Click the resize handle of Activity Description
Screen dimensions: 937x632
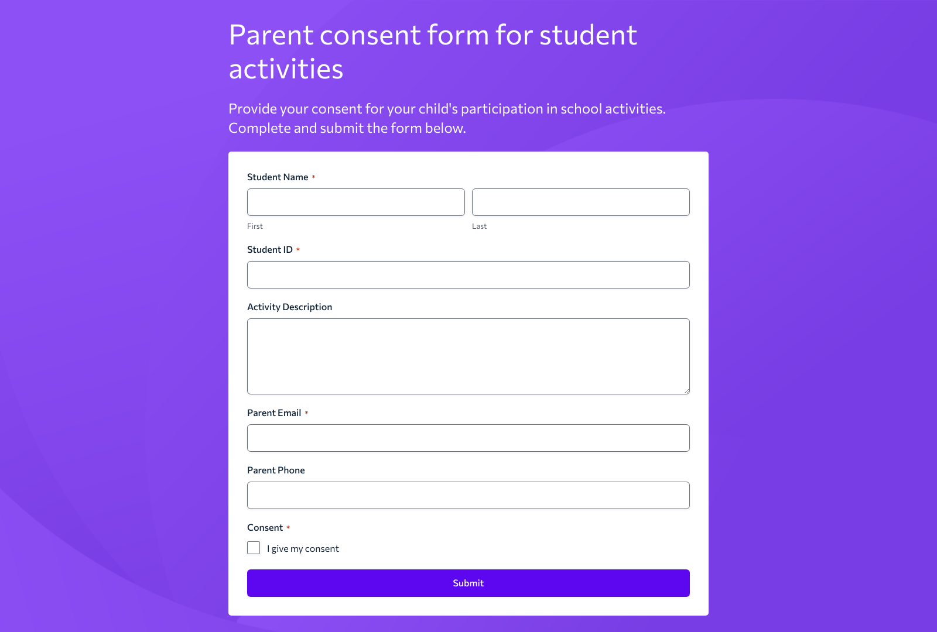pyautogui.click(x=686, y=391)
